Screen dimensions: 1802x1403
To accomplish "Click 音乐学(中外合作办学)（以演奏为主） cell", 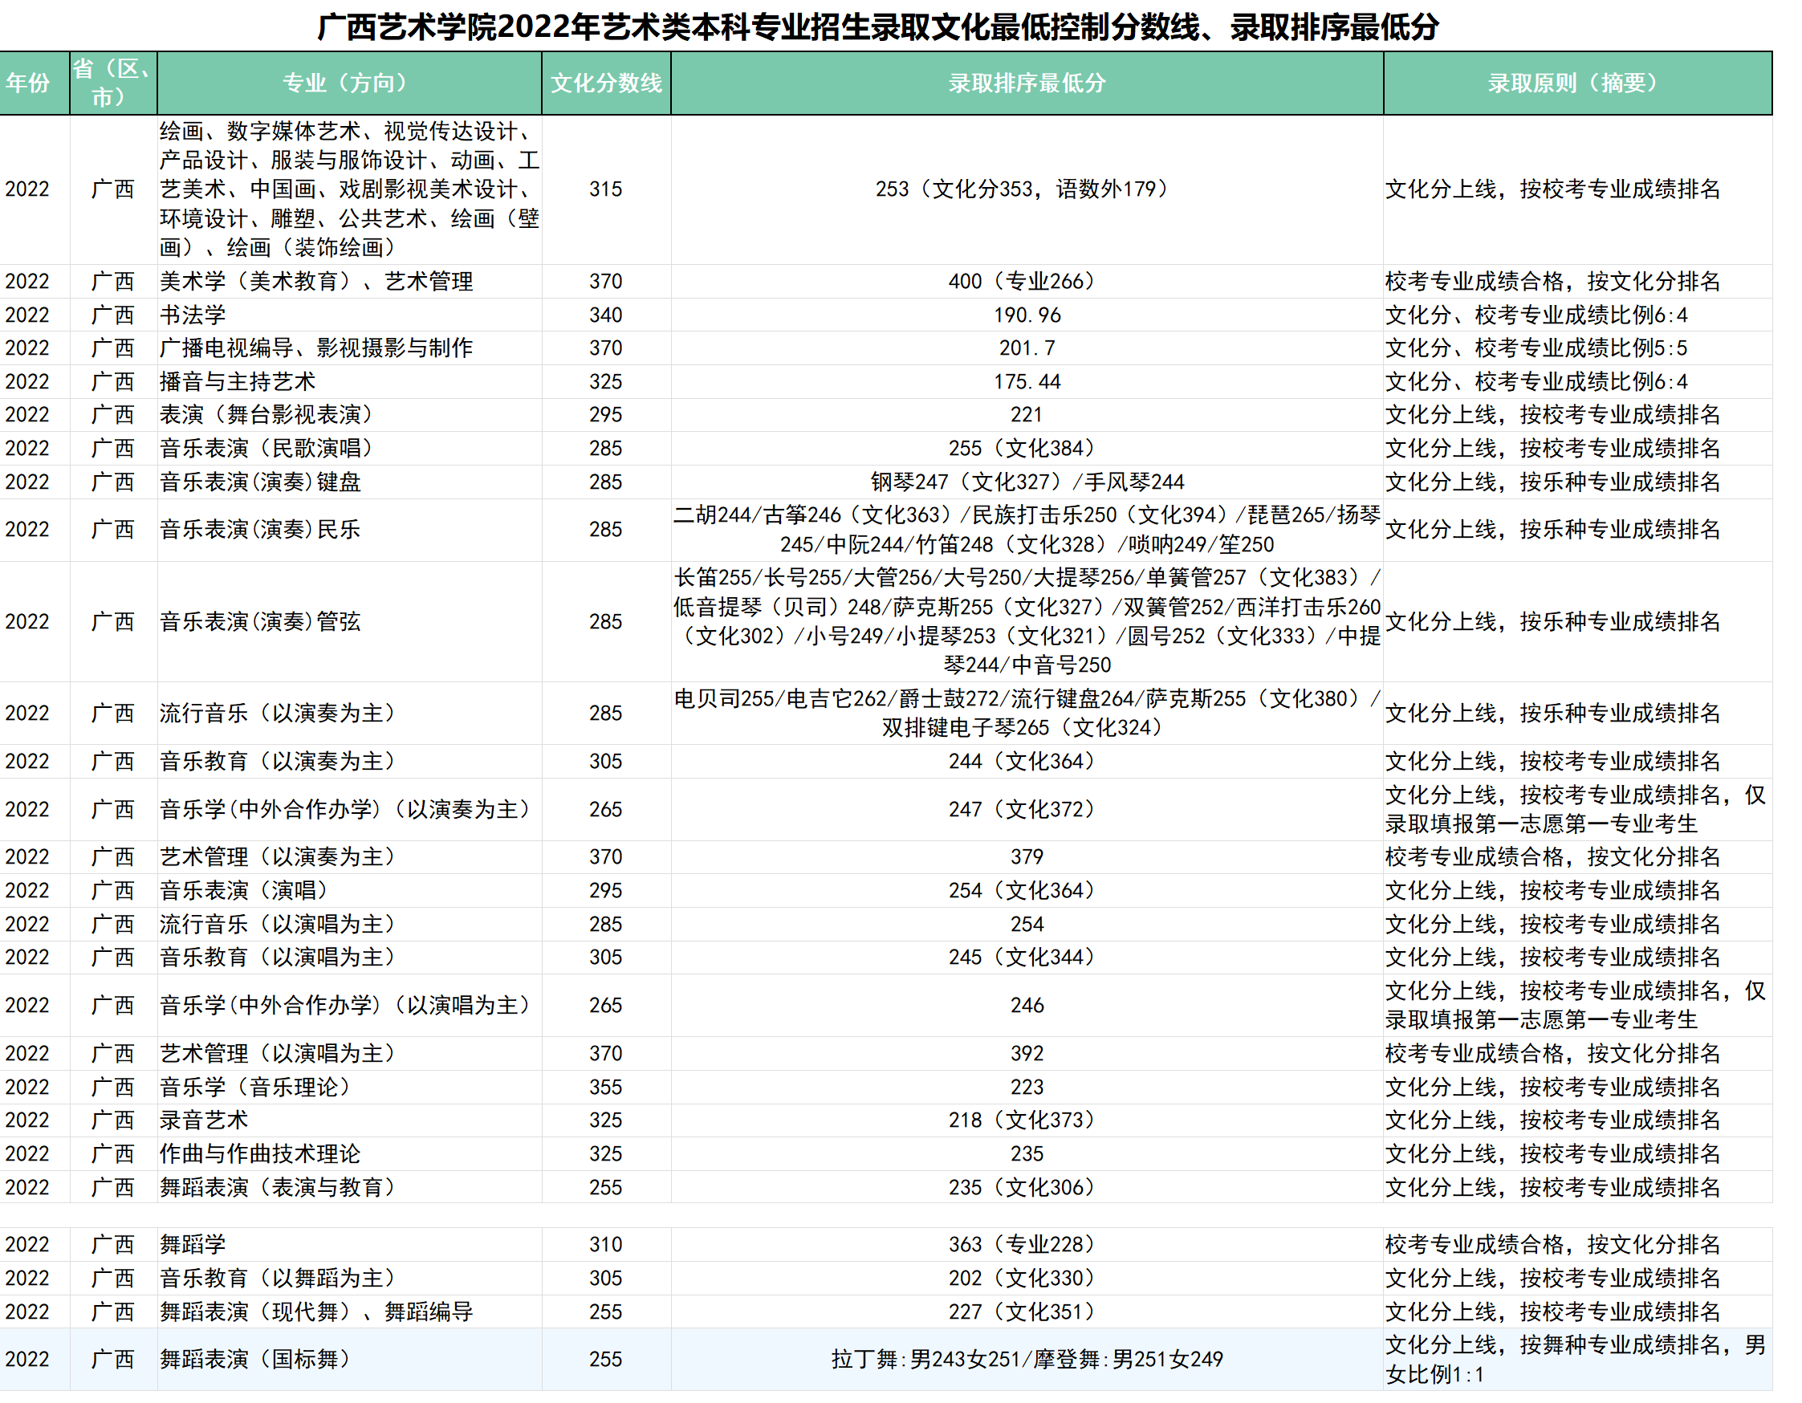I will (x=349, y=809).
